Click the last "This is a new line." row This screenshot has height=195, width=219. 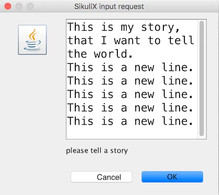(x=130, y=121)
